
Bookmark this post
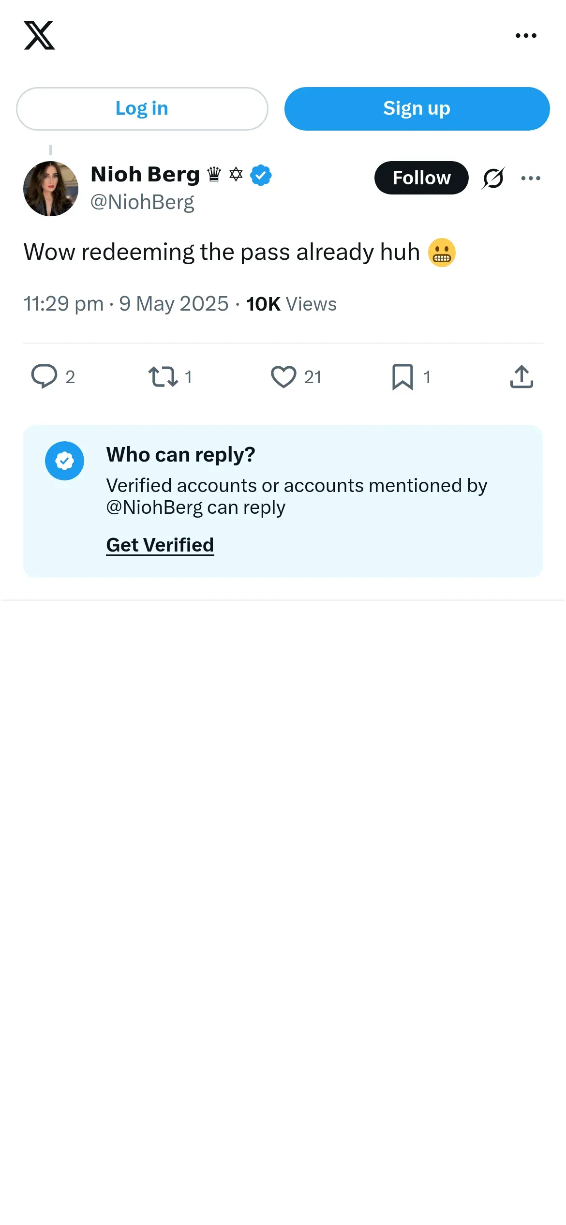pyautogui.click(x=402, y=376)
